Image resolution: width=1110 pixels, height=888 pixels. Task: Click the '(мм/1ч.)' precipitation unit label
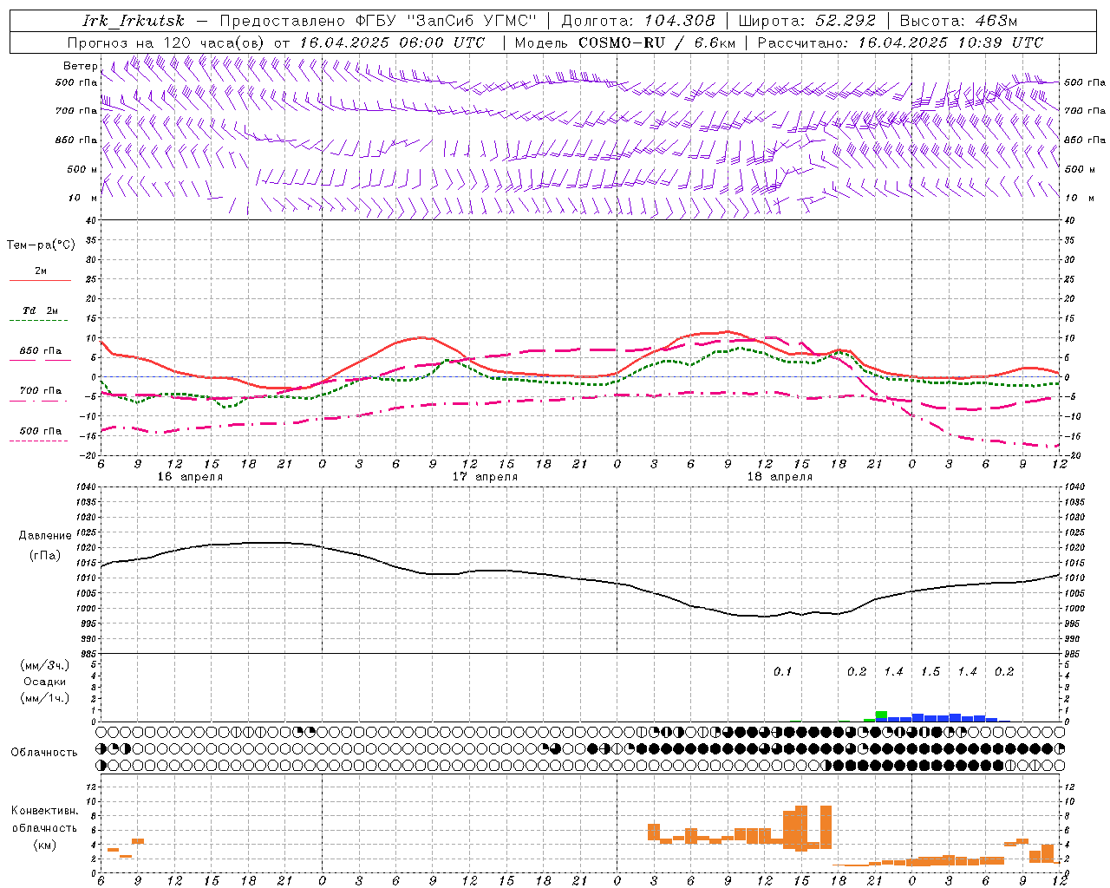tap(45, 698)
